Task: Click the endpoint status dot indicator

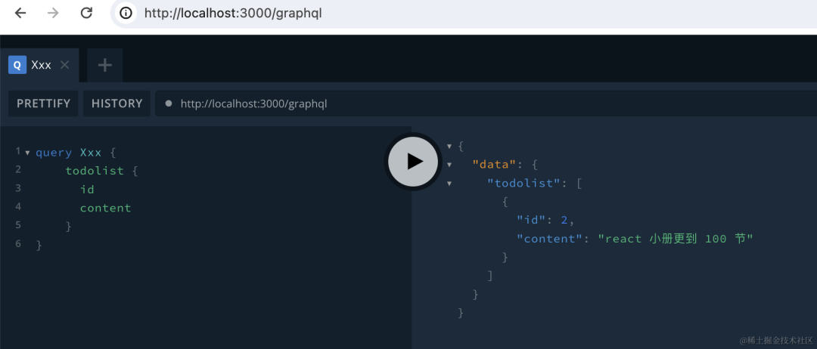Action: 168,103
